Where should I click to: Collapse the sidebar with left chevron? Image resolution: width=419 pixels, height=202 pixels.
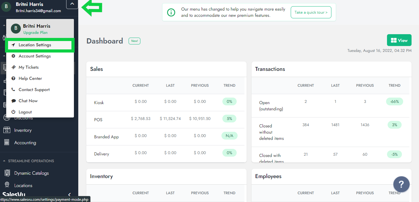69,195
